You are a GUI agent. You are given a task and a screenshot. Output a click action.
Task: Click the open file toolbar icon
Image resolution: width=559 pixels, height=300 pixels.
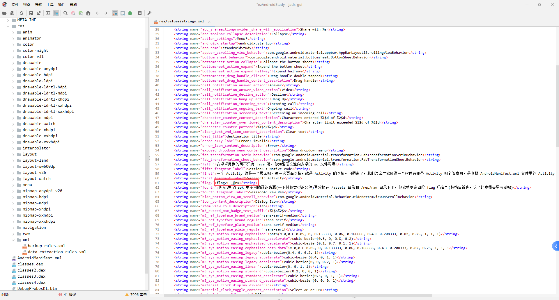[x=4, y=13]
